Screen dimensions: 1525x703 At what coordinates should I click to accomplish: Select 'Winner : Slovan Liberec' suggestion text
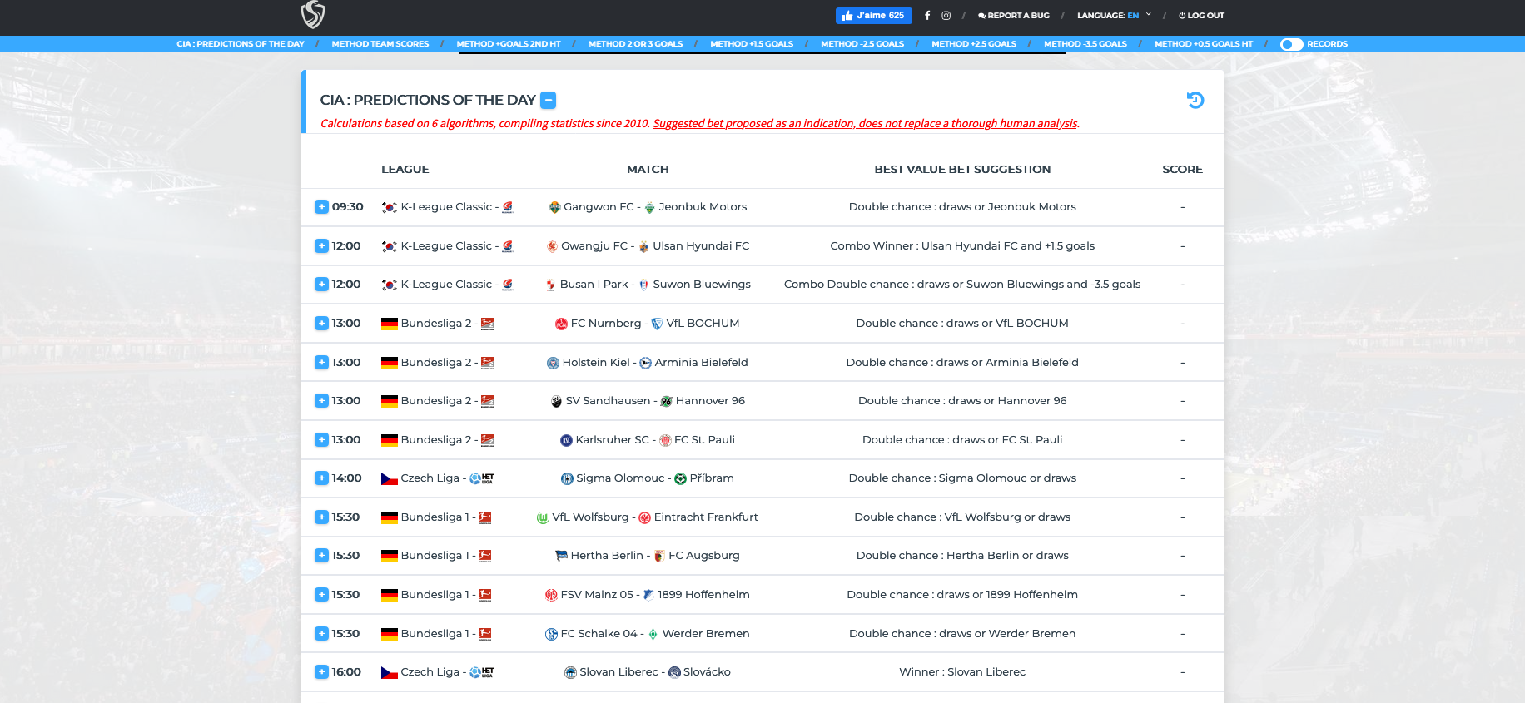click(962, 672)
